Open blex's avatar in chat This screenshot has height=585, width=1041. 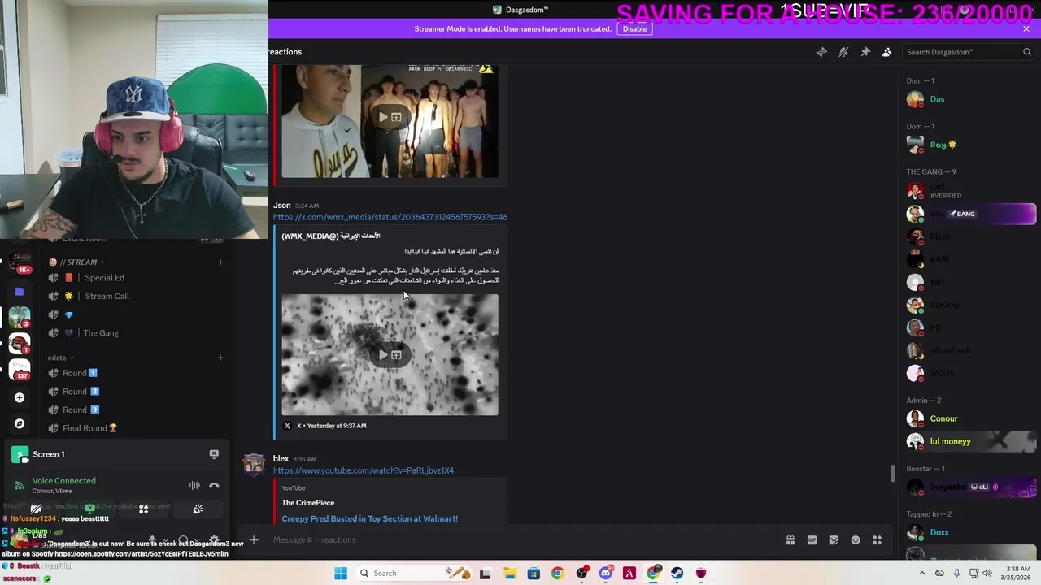pyautogui.click(x=254, y=464)
